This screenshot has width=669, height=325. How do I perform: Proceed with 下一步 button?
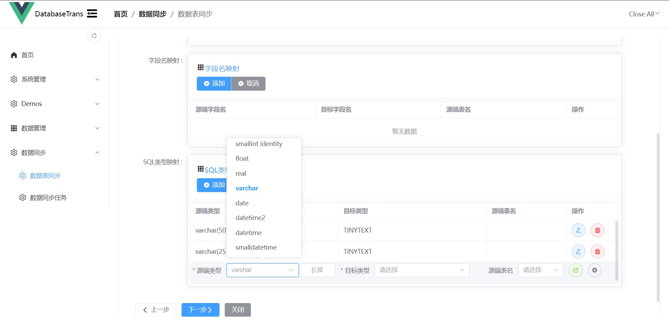click(200, 310)
